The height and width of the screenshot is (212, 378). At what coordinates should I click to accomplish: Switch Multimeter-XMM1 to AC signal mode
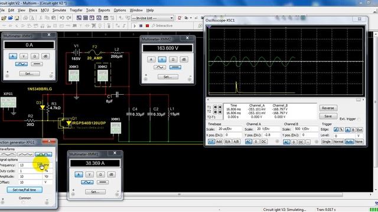87,182
